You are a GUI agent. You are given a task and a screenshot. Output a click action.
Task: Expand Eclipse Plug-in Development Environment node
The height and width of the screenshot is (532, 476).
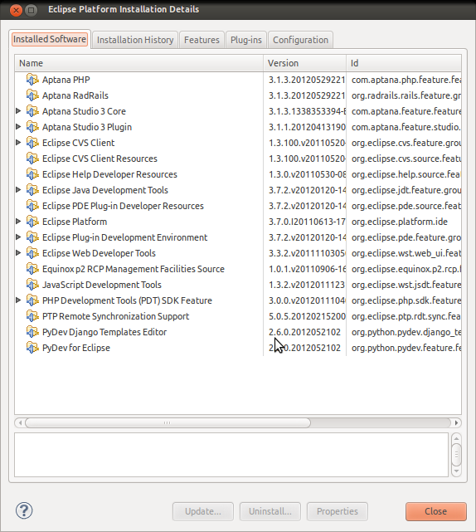18,237
